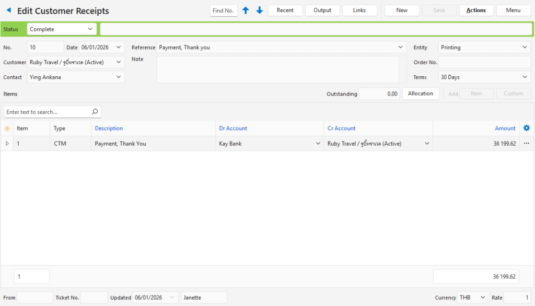Open the Actions menu

click(x=476, y=10)
